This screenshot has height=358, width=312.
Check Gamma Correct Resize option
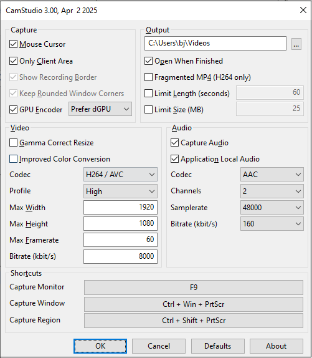pyautogui.click(x=14, y=143)
